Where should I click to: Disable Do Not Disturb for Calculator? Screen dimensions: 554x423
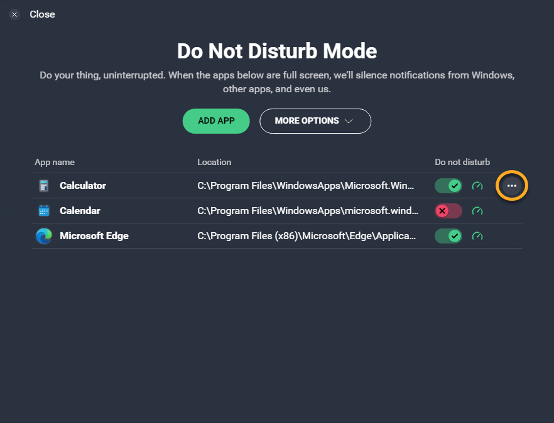[448, 186]
